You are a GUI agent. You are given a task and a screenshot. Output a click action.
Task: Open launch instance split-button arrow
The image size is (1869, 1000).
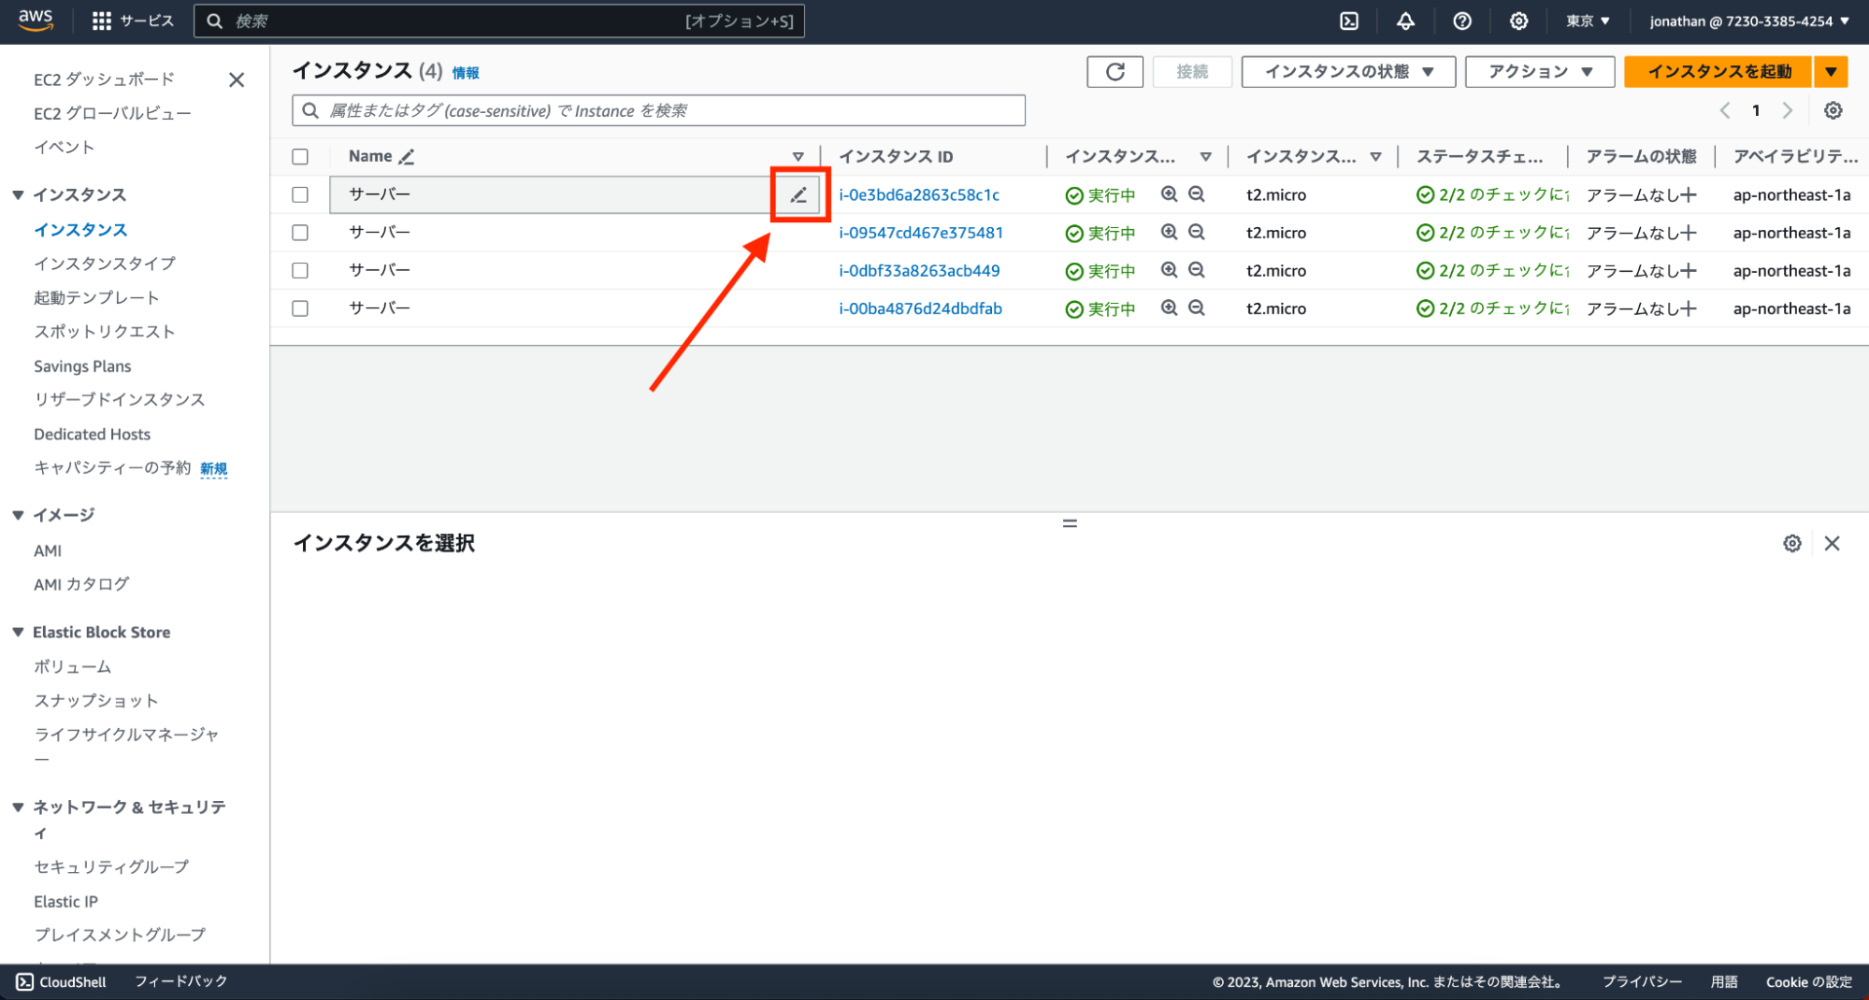[1831, 72]
